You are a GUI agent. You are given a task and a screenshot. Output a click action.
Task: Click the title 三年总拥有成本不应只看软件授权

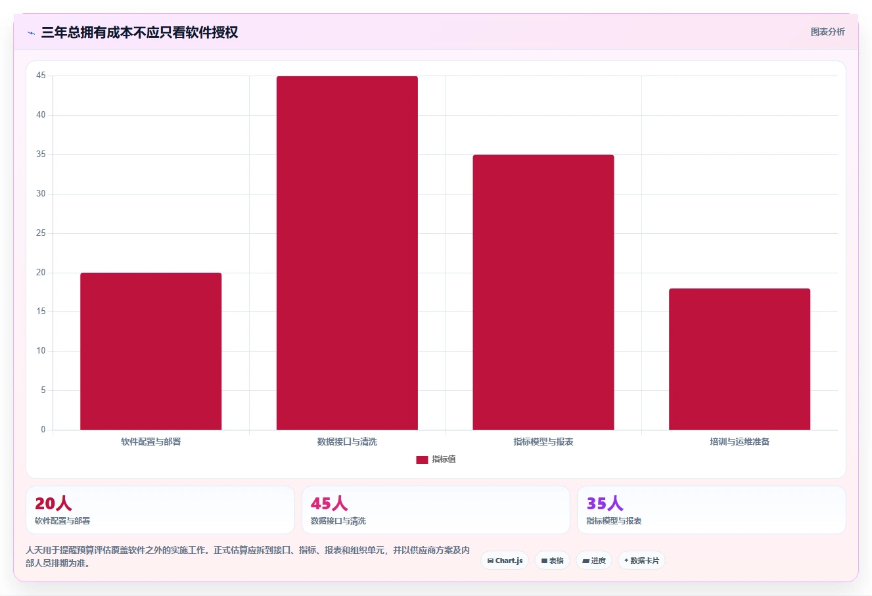pos(139,32)
